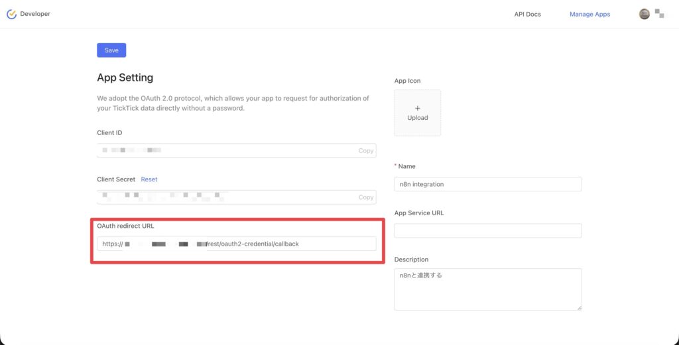
Task: Click the Name field with n8n integration
Action: coord(488,184)
